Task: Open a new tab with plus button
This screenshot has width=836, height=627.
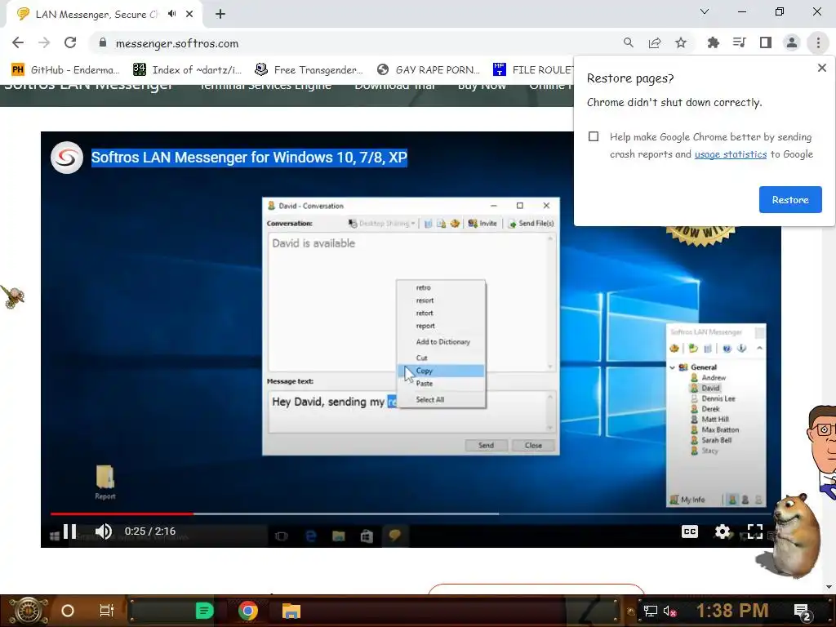Action: [220, 14]
